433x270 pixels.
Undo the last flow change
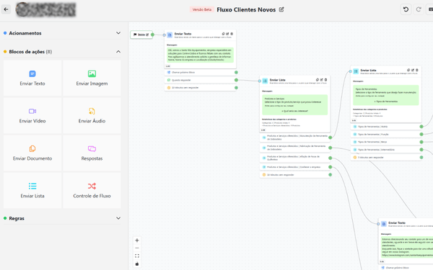(406, 9)
